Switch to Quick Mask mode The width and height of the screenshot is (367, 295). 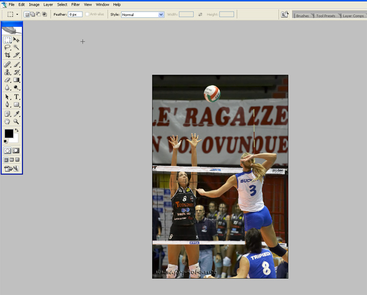click(x=16, y=150)
